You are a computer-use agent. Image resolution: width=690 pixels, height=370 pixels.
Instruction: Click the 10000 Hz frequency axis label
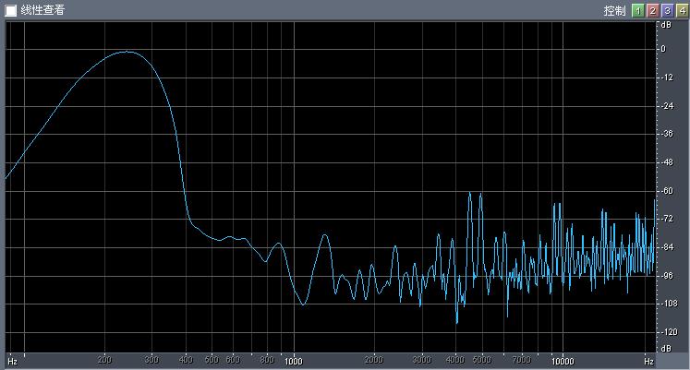pos(563,361)
